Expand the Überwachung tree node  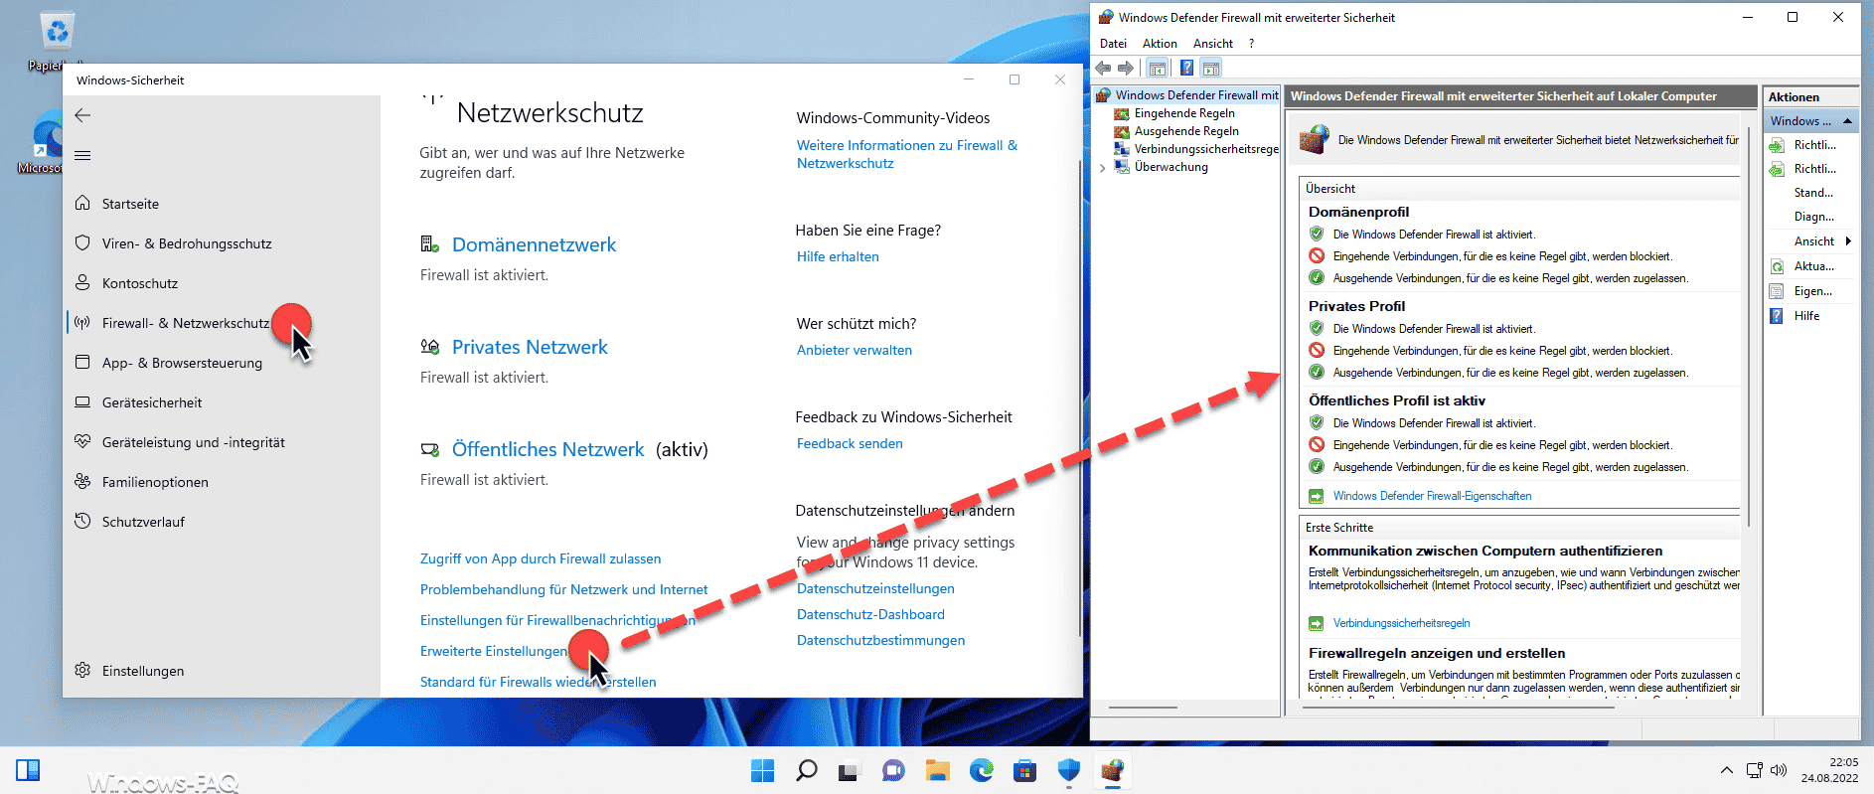click(1102, 168)
